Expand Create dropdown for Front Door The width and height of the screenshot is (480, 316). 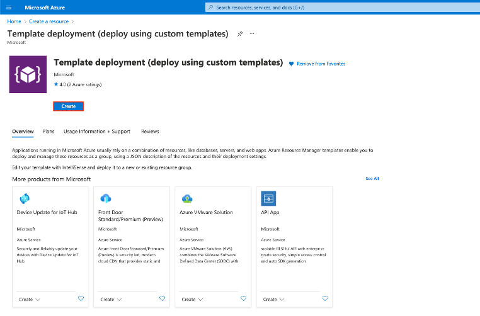tap(111, 300)
